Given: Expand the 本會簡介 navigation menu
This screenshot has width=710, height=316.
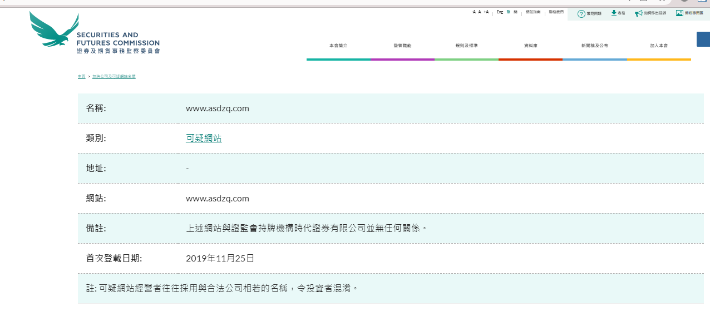Looking at the screenshot, I should tap(338, 46).
